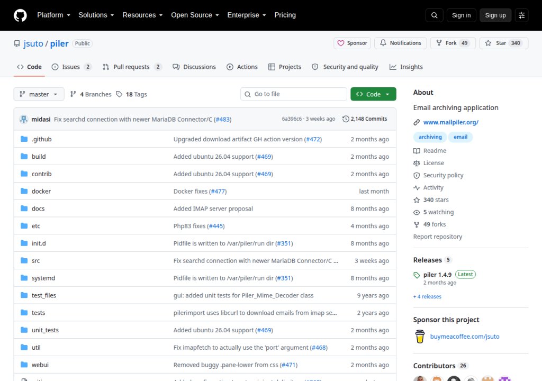Open the 2,148 Commits history link
Screen dimensions: 542x381
[x=365, y=119]
